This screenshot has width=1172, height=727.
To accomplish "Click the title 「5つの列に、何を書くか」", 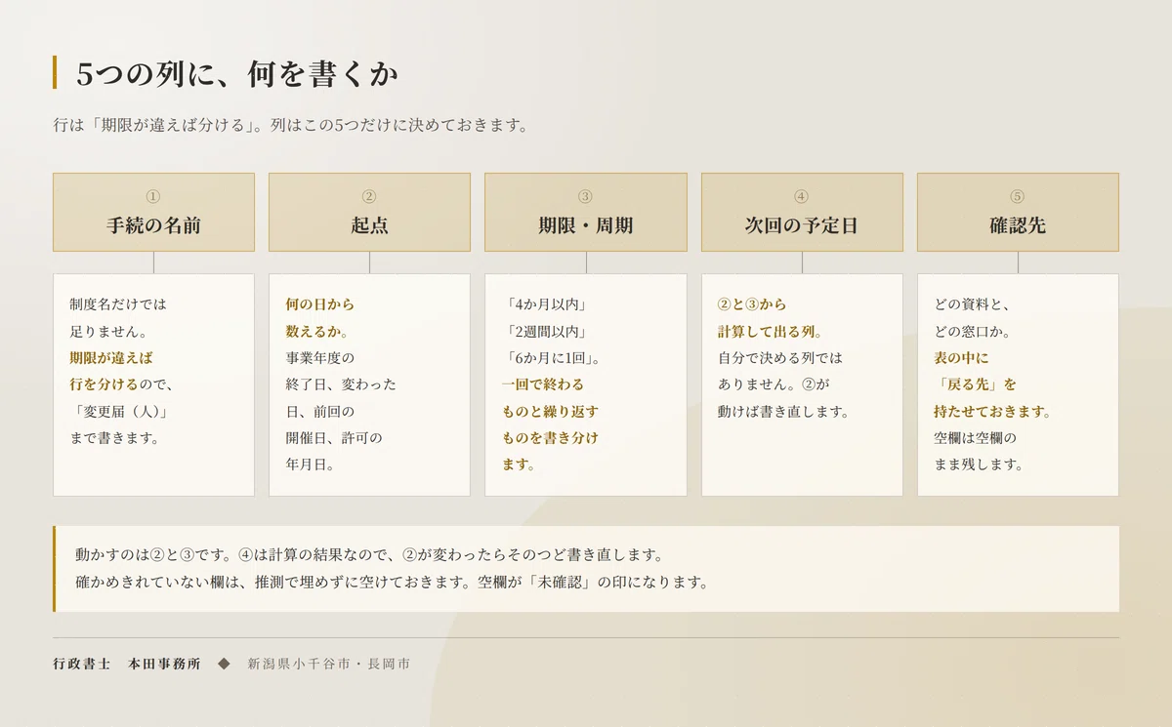I will 237,74.
